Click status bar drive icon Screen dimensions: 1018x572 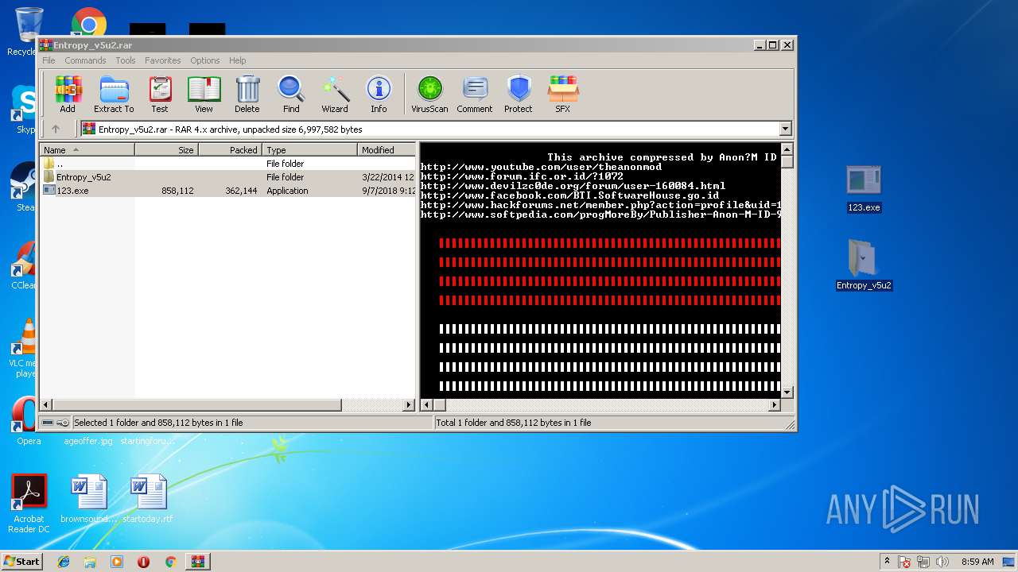tap(49, 423)
